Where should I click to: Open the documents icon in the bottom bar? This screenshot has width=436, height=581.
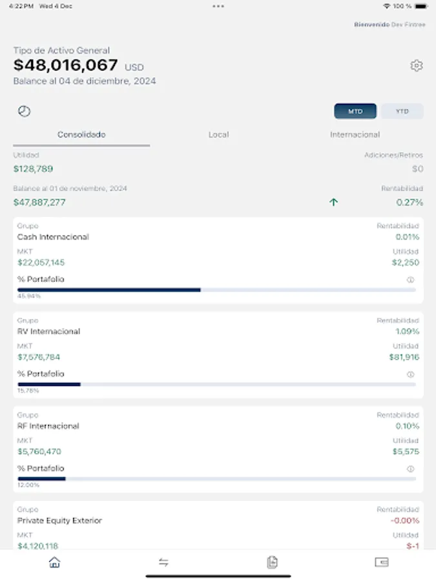click(272, 562)
